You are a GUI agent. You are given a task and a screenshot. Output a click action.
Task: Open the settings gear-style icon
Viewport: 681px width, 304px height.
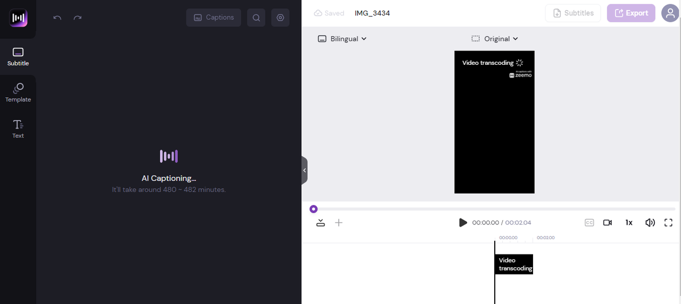click(280, 18)
